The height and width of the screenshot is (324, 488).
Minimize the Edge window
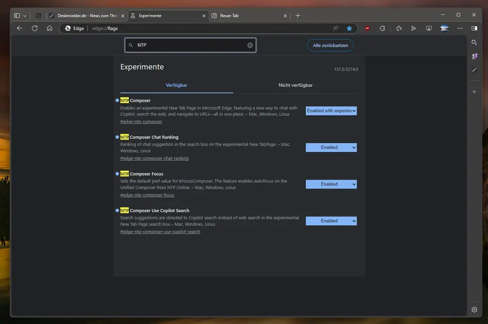(443, 15)
